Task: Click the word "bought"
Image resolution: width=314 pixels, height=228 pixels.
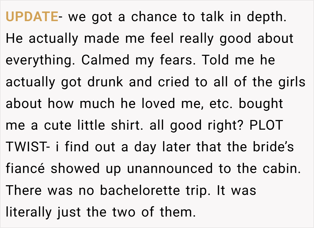Action: click(261, 104)
